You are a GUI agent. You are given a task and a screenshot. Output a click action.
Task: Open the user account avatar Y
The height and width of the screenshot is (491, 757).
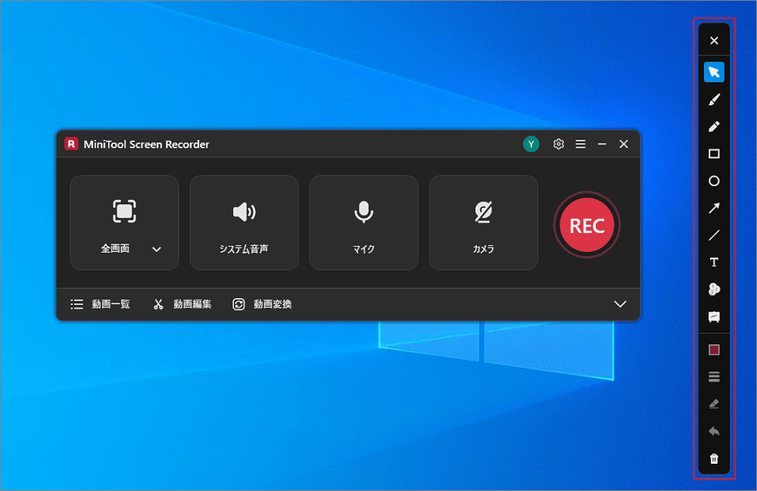tap(531, 145)
